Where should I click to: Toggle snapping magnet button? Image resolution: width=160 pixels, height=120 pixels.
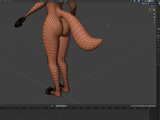click(x=60, y=1)
